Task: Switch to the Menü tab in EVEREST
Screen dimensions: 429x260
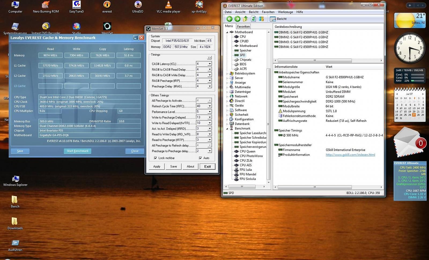Action: pyautogui.click(x=229, y=26)
